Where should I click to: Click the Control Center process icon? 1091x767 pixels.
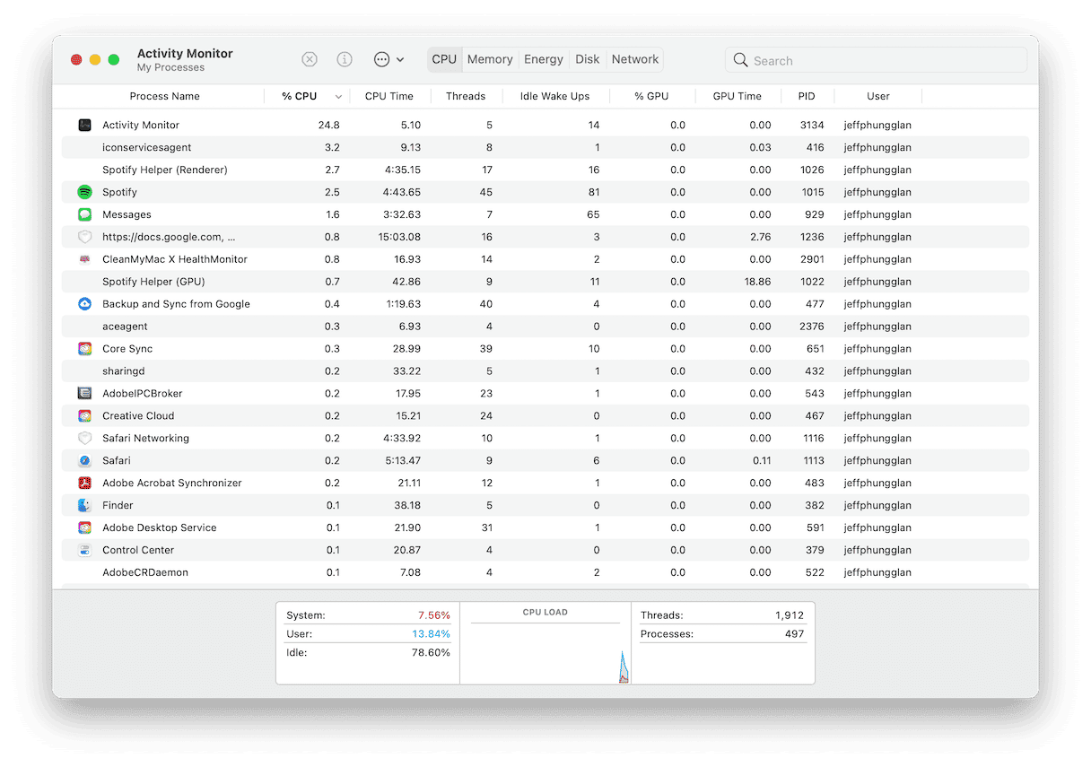point(85,550)
